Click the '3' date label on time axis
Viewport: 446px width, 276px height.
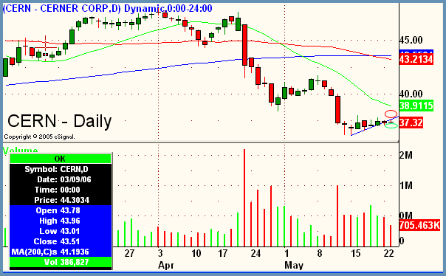(160, 253)
